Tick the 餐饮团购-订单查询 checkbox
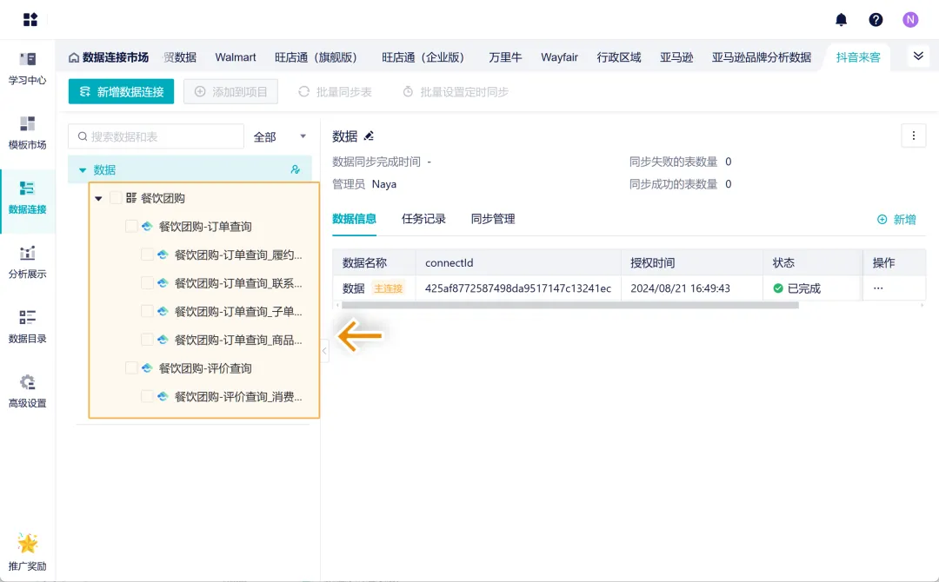 point(131,227)
